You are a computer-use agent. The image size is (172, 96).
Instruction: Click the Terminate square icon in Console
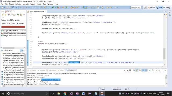[x=124, y=70]
